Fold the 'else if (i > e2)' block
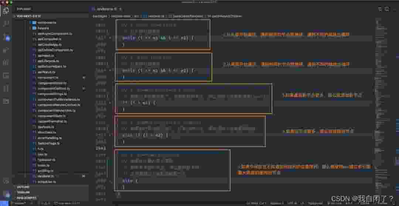This screenshot has width=399, height=206. [x=110, y=135]
